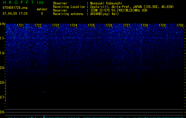
Task: Click the 0.8 kHz axis label
Action: pos(2,83)
